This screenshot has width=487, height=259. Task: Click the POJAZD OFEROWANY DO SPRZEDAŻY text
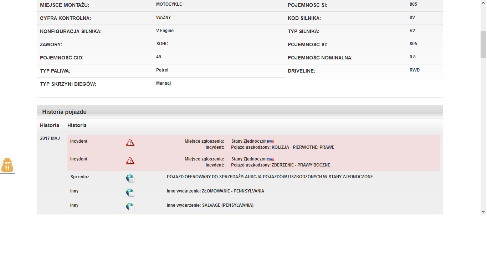pos(270,177)
